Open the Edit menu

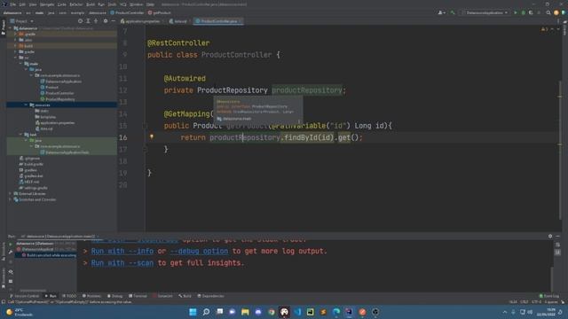tap(22, 4)
